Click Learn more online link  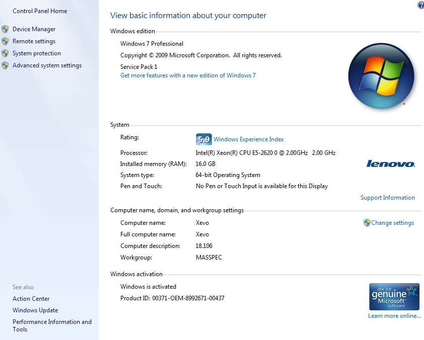pyautogui.click(x=394, y=316)
